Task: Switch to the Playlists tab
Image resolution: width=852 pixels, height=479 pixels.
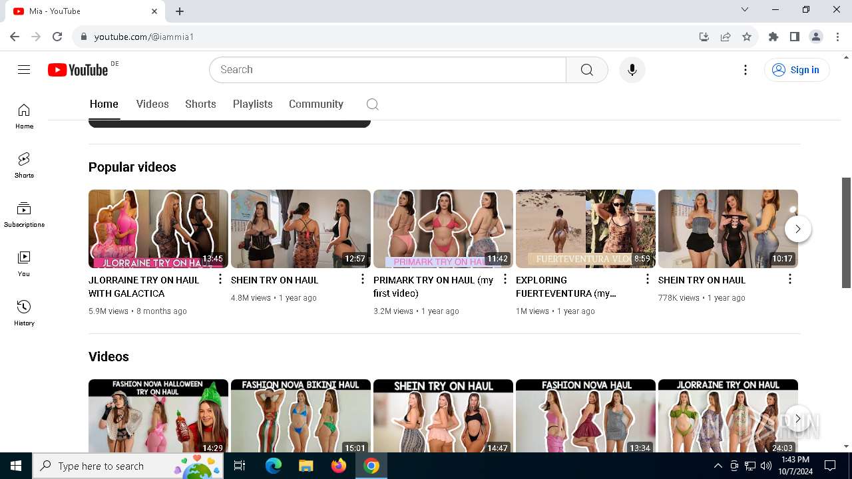Action: click(x=253, y=104)
